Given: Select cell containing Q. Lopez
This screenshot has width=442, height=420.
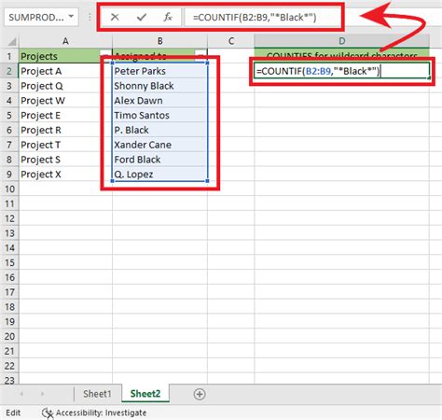Looking at the screenshot, I should click(159, 175).
